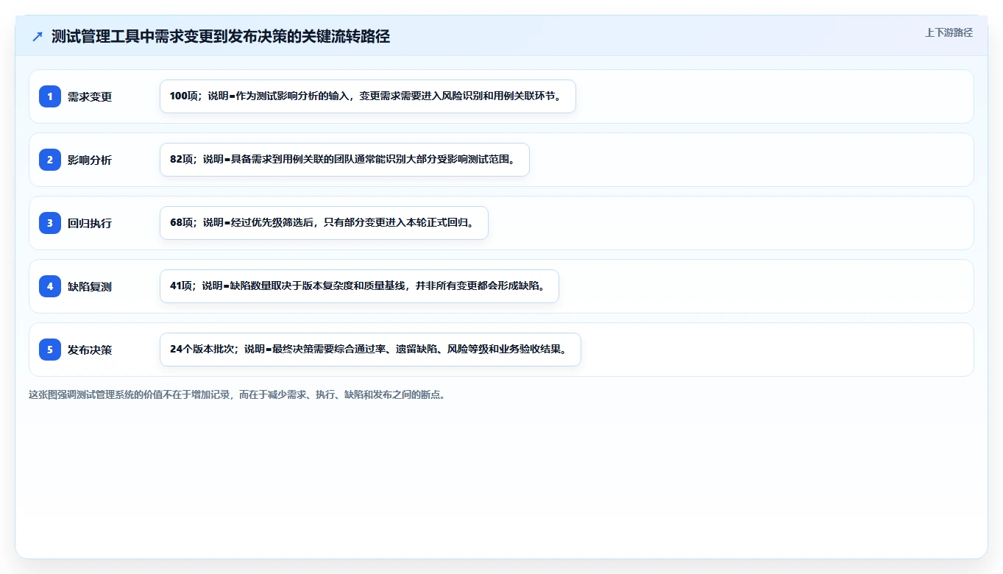1003x574 pixels.
Task: Click the 发布决策 step label
Action: tap(90, 350)
